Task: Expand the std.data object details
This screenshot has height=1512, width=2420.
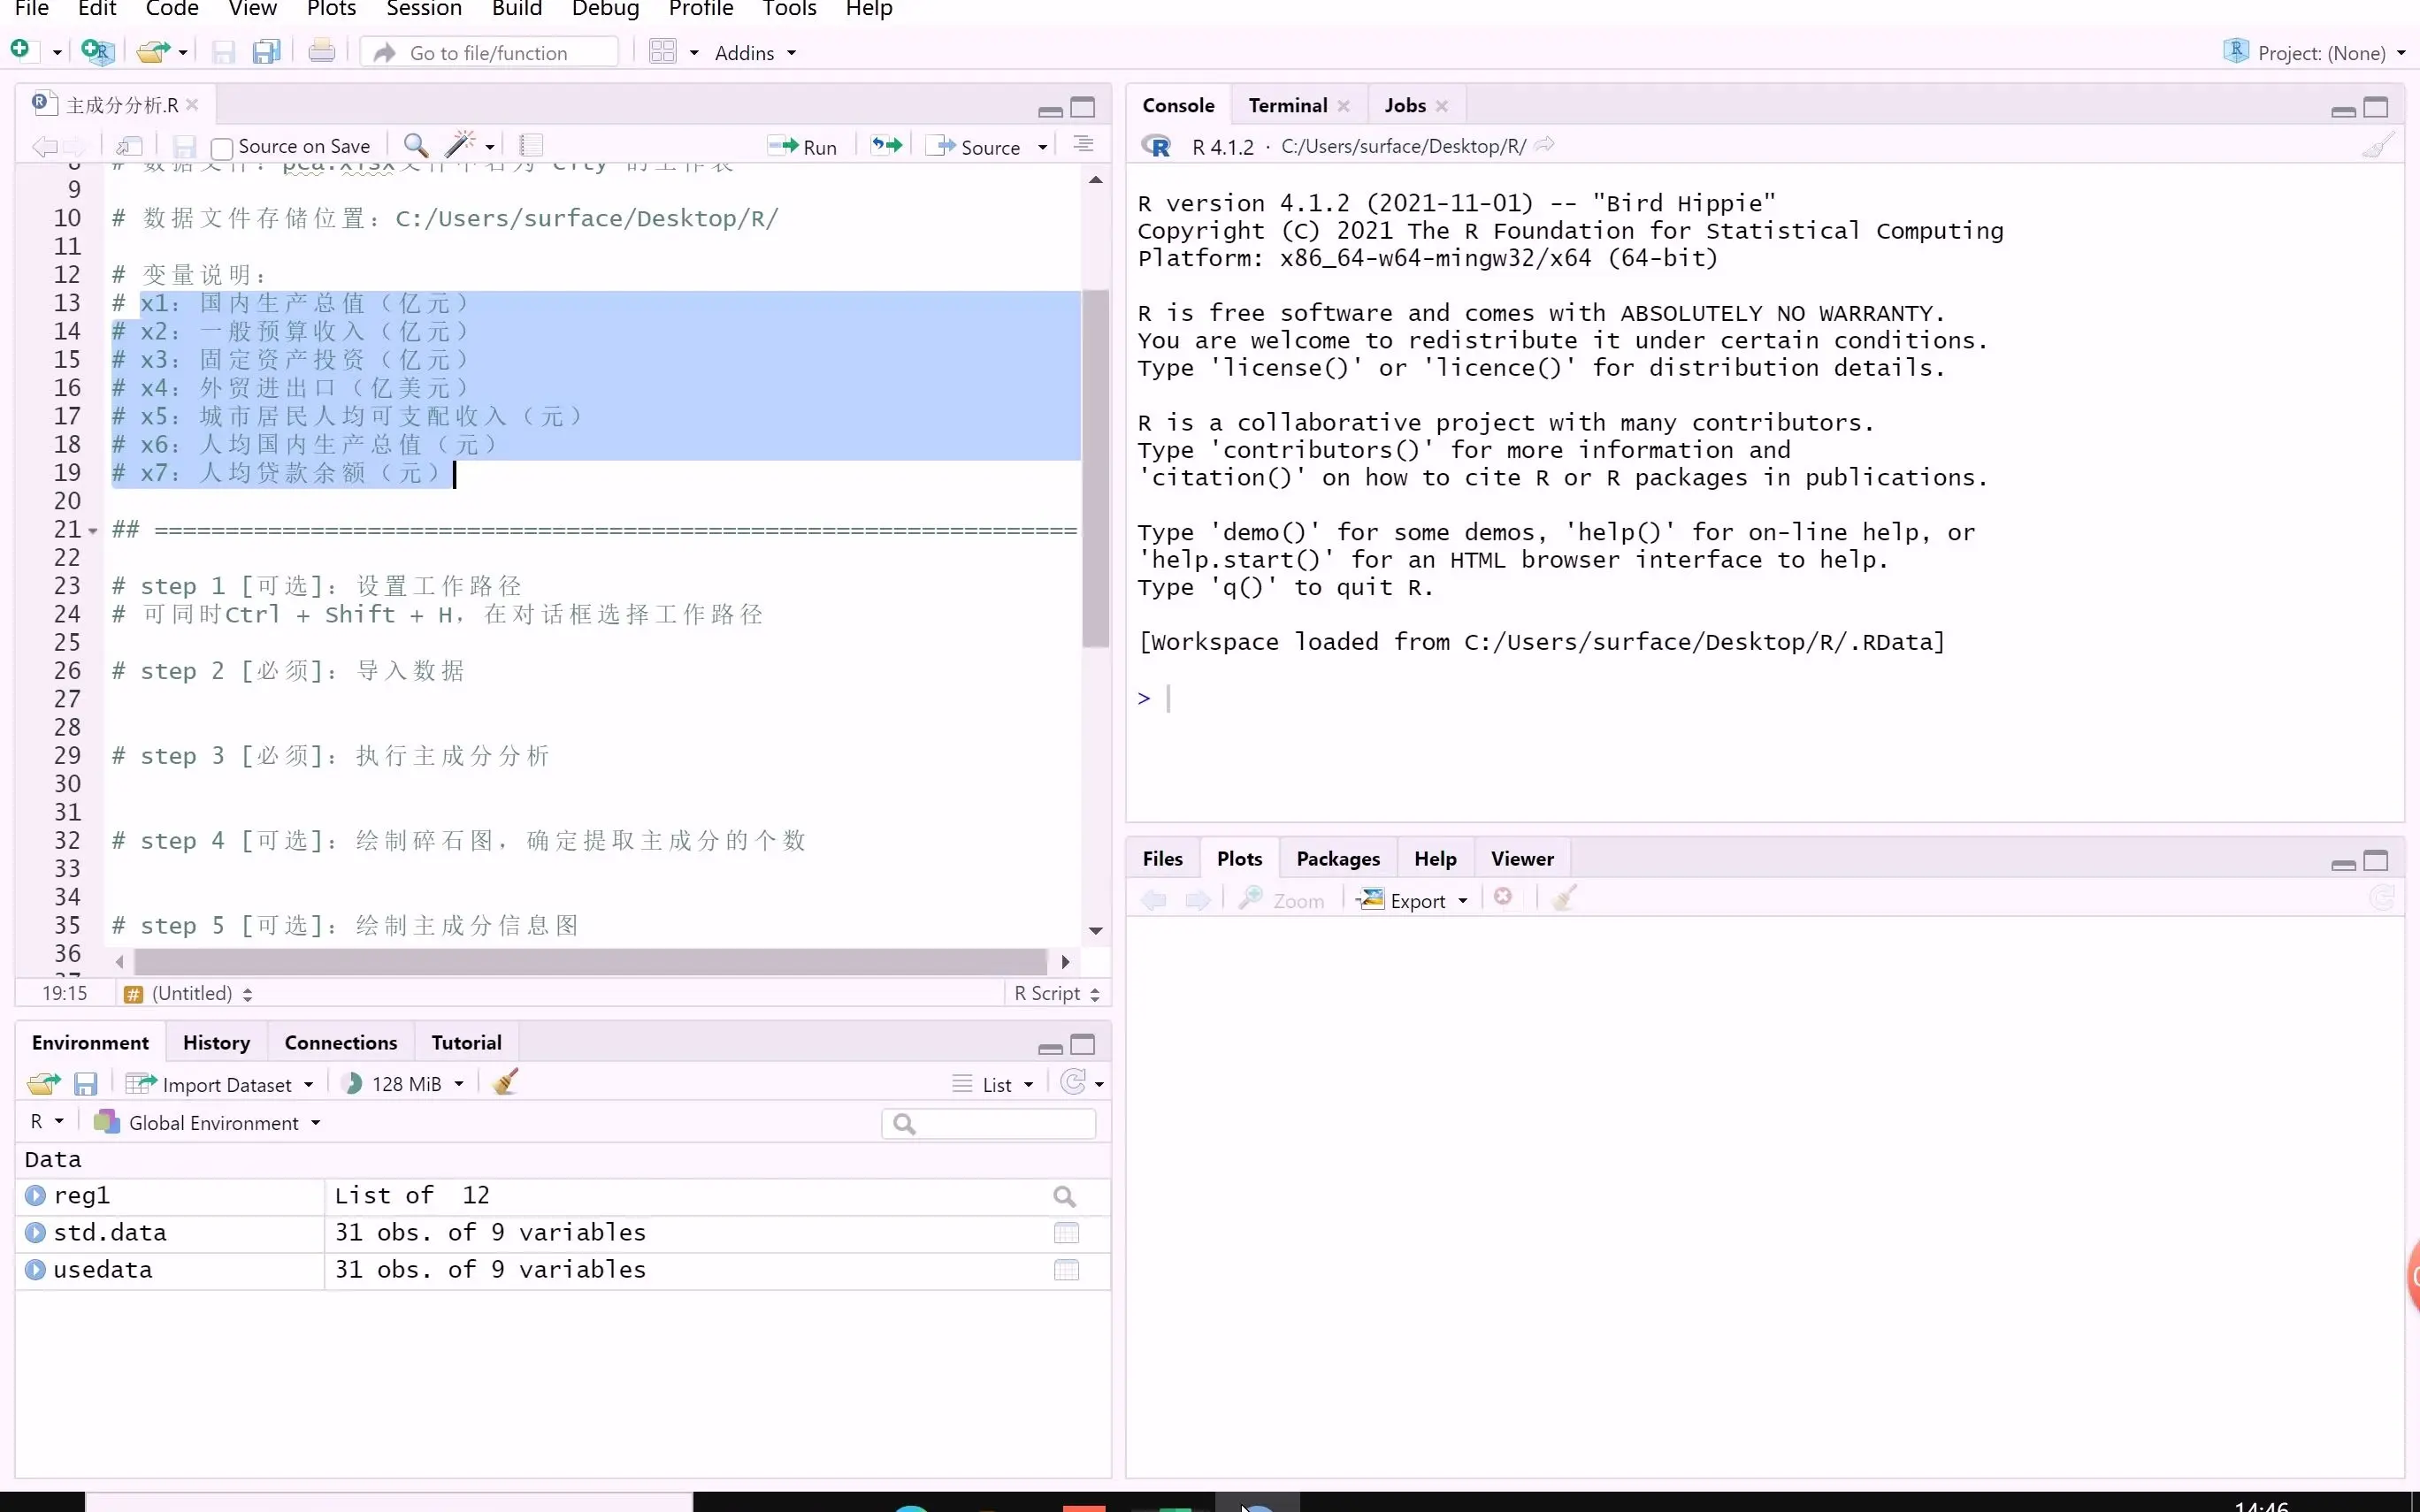Action: tap(36, 1232)
